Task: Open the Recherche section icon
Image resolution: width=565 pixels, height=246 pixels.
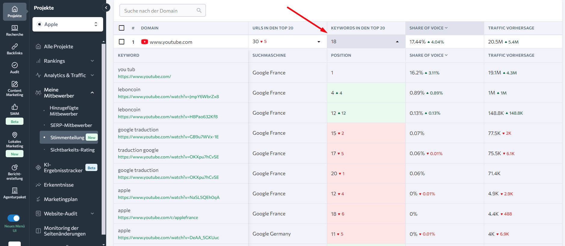Action: [14, 28]
